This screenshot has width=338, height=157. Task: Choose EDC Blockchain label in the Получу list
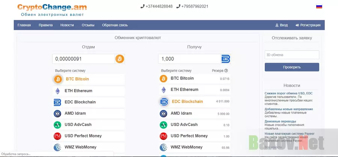[187, 102]
